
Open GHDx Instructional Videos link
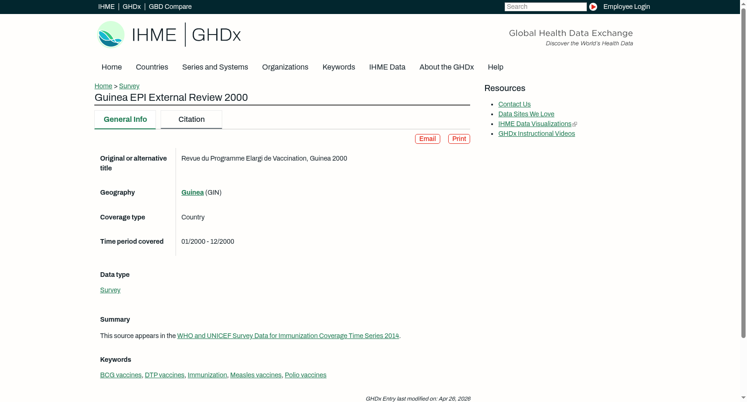point(536,134)
